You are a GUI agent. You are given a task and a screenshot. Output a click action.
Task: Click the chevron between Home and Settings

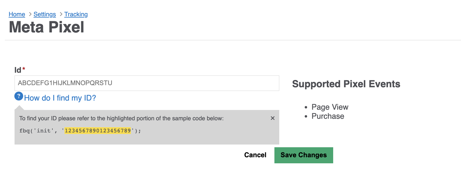(x=30, y=14)
